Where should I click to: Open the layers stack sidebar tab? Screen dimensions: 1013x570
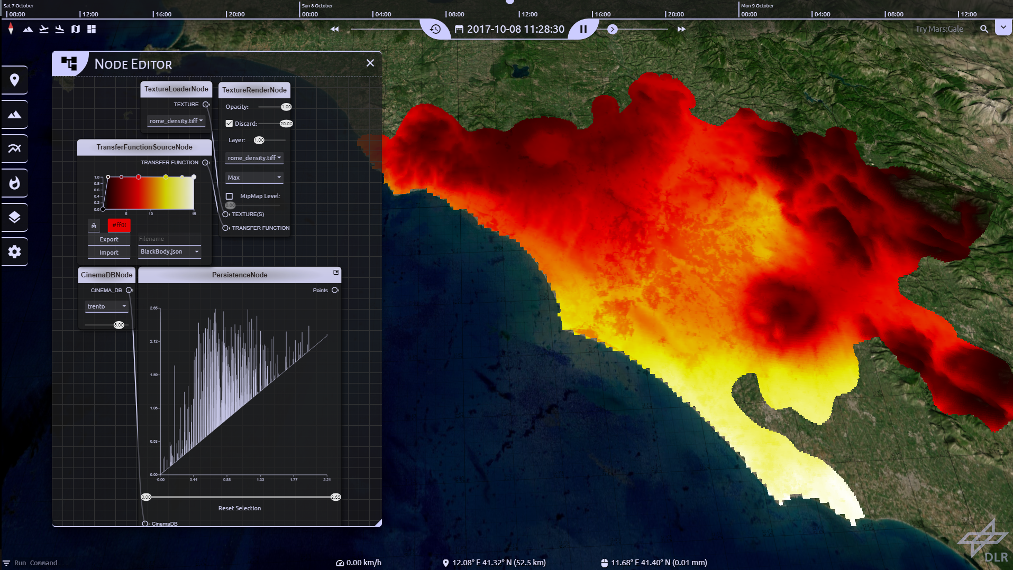coord(14,217)
